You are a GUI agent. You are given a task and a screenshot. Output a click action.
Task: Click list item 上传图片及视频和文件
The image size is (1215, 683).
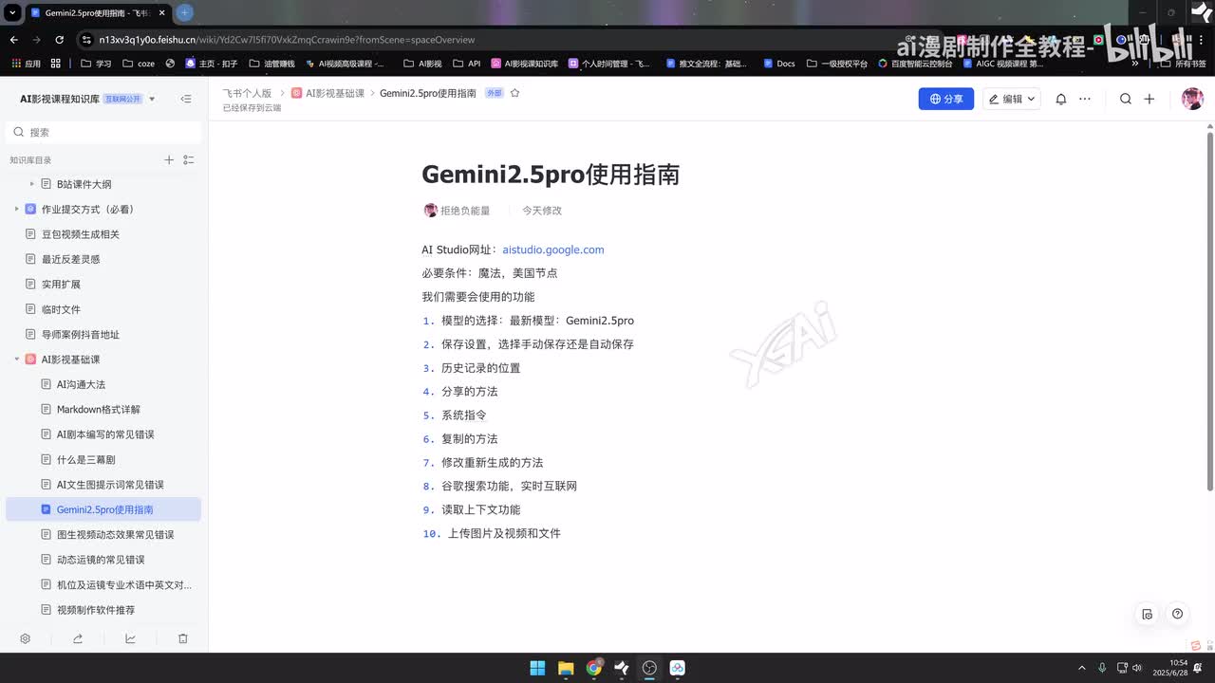coord(504,534)
